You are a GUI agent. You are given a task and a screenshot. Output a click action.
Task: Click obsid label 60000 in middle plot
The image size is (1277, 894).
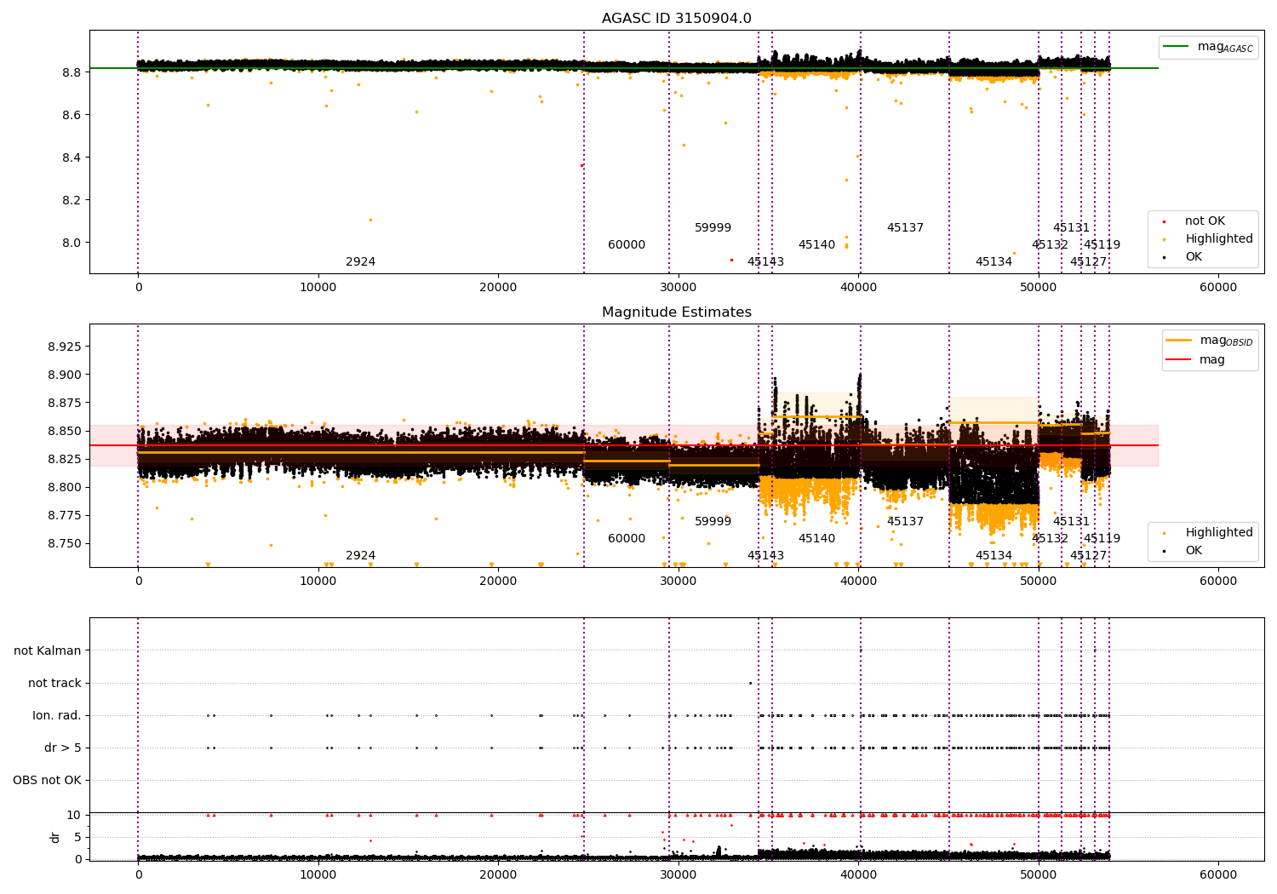tap(627, 539)
